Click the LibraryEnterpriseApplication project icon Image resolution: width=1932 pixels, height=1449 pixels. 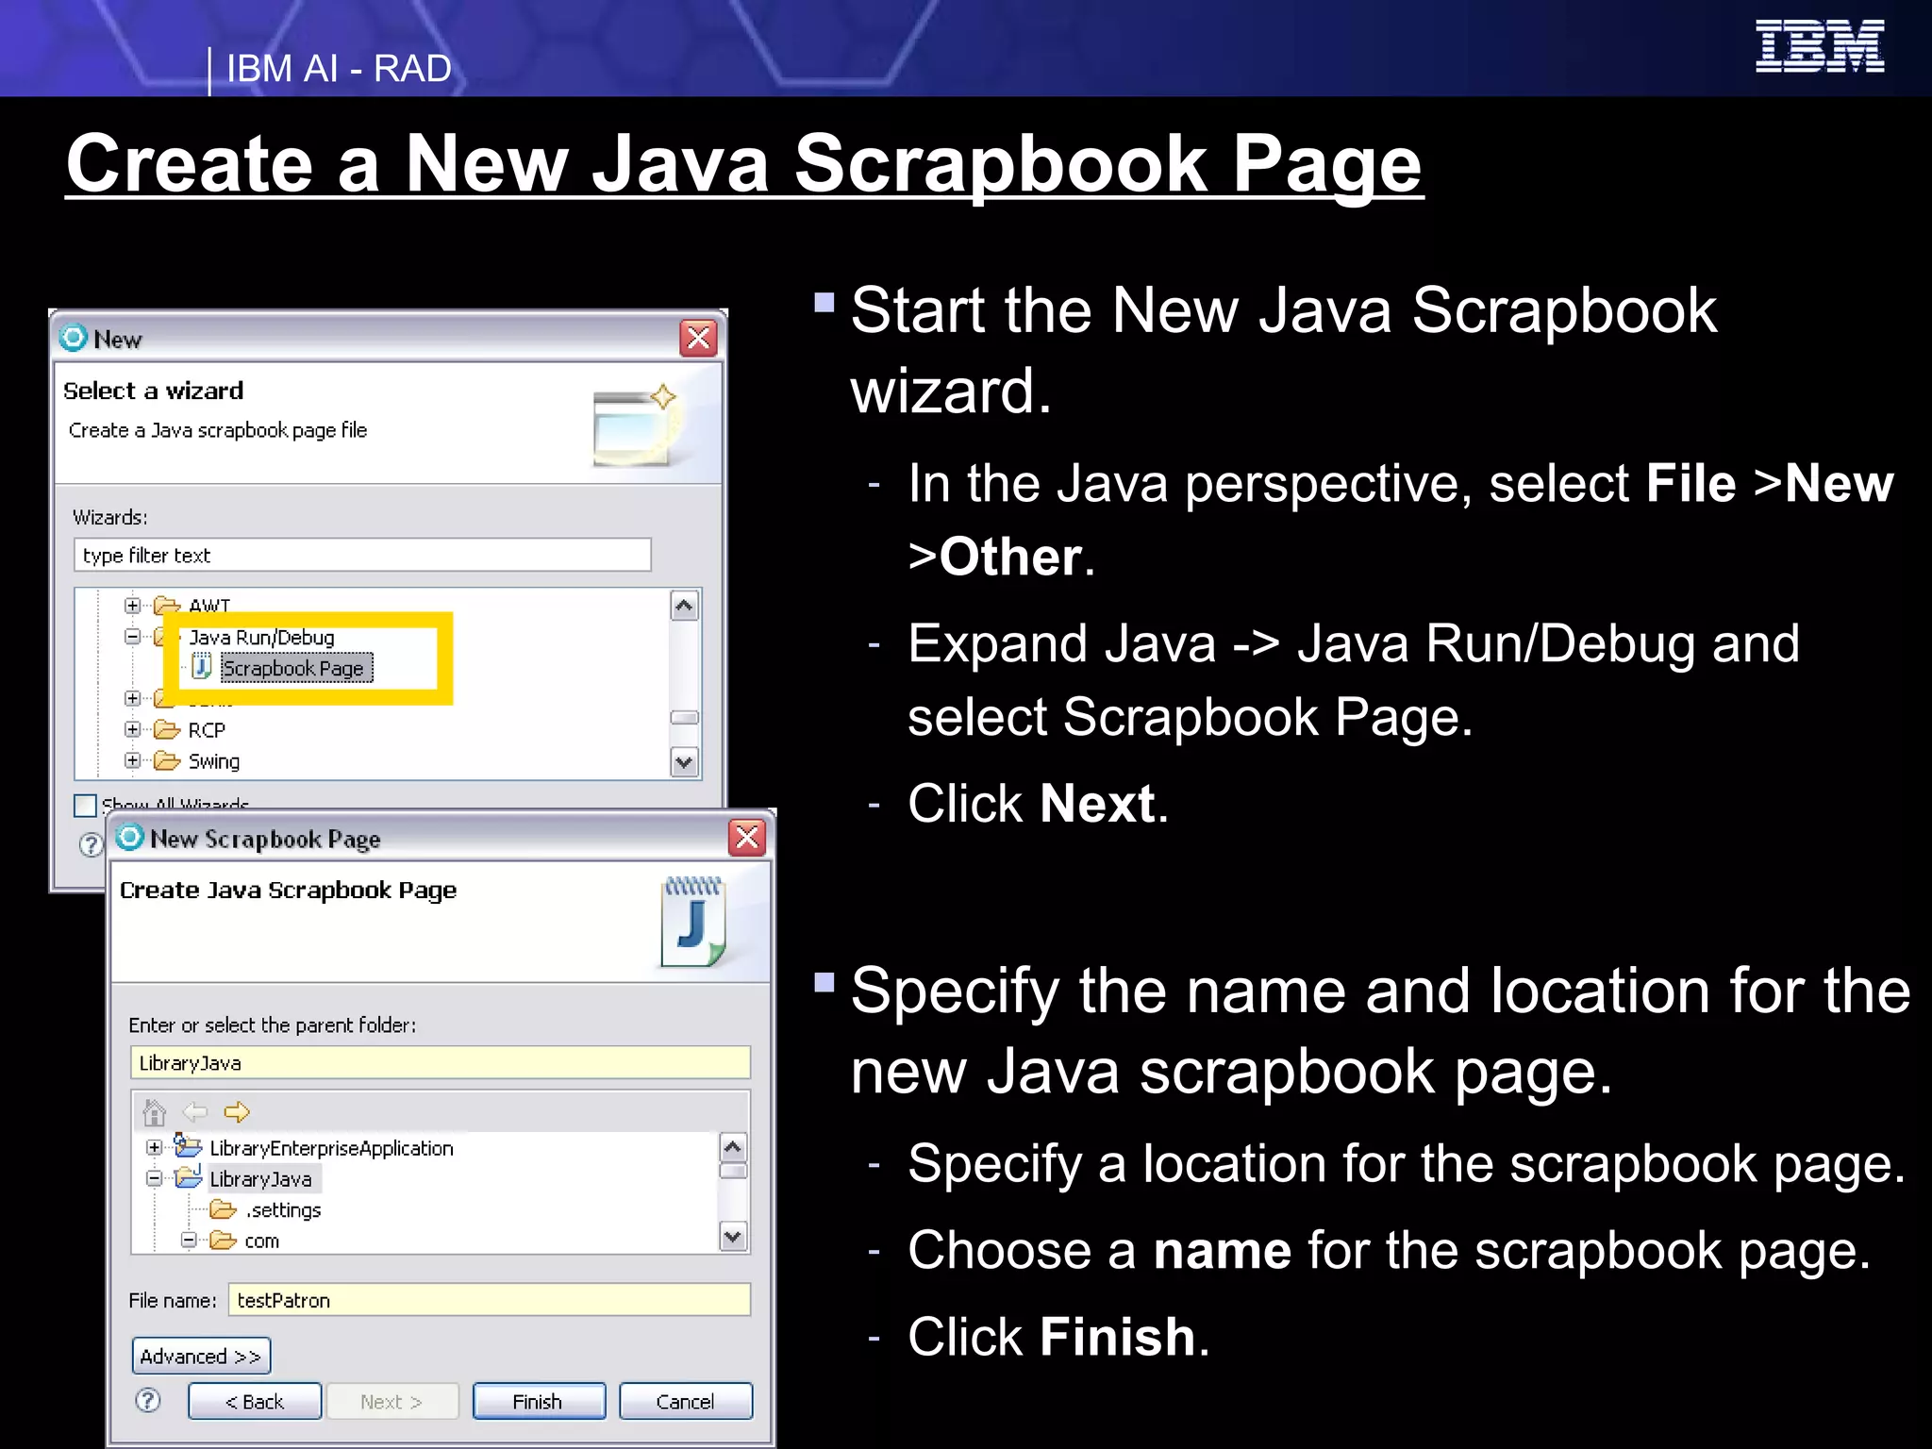click(x=188, y=1146)
